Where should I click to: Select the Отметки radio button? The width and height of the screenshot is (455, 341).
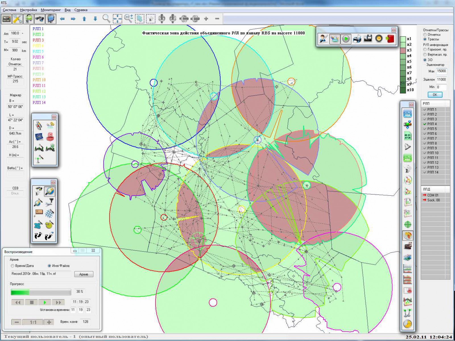pyautogui.click(x=425, y=35)
